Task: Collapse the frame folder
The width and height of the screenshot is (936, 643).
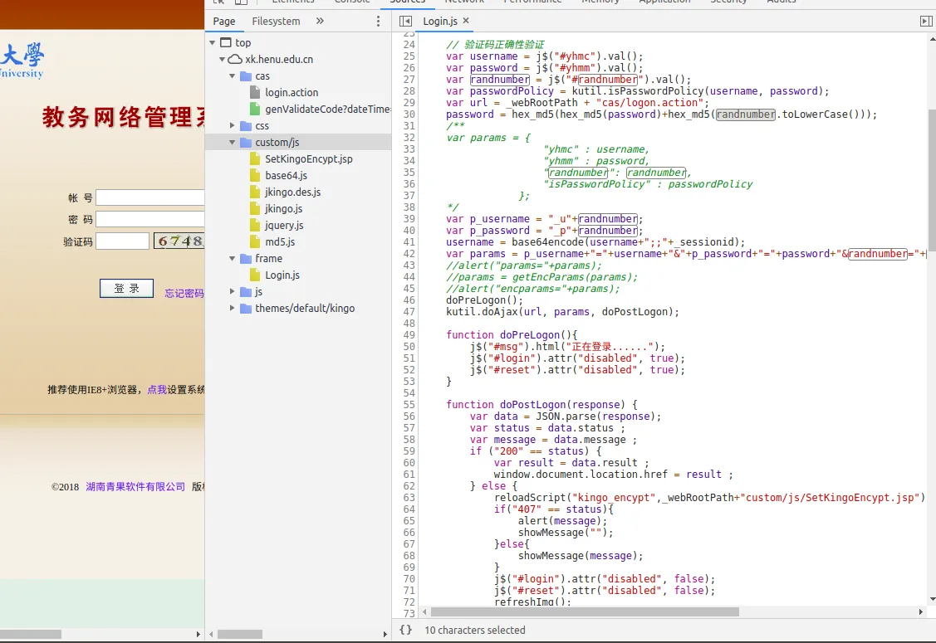Action: point(233,258)
